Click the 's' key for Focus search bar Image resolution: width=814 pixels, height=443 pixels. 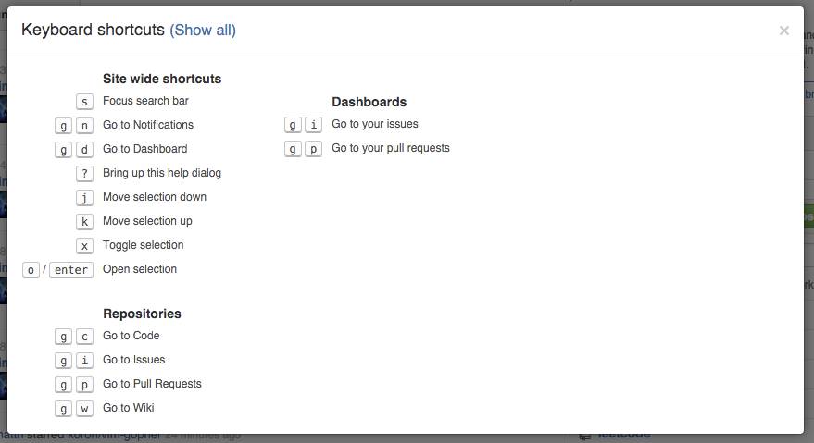click(84, 101)
